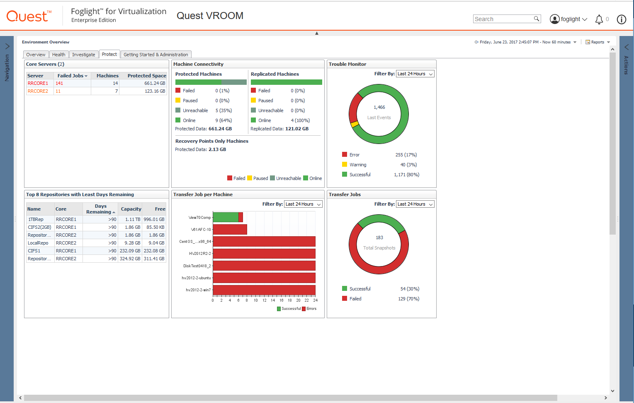This screenshot has height=403, width=634.
Task: Expand the Actions side panel arrow
Action: [626, 47]
